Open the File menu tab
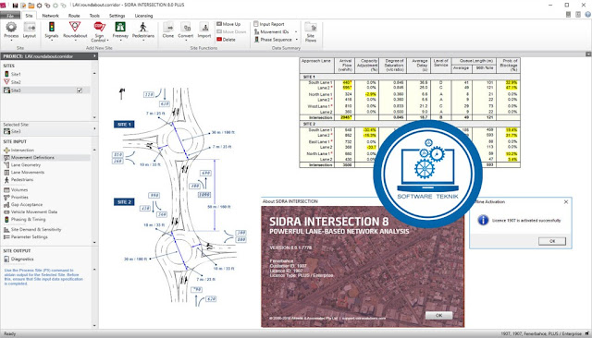The height and width of the screenshot is (338, 592). click(10, 16)
